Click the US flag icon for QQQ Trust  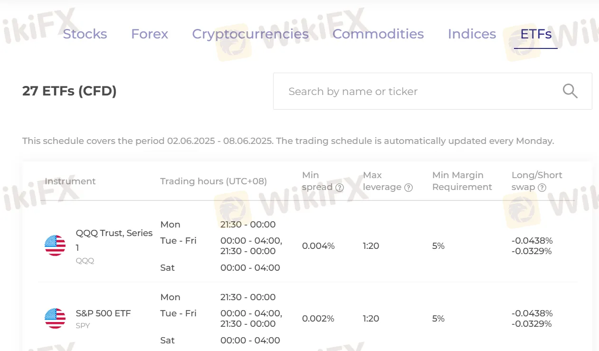click(x=55, y=246)
